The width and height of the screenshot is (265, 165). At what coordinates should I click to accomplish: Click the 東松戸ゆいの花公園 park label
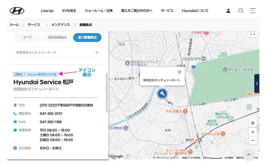tap(223, 115)
